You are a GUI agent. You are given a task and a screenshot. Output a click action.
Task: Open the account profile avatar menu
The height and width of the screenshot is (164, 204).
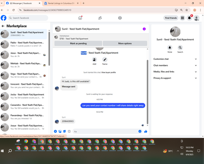[x=196, y=18]
